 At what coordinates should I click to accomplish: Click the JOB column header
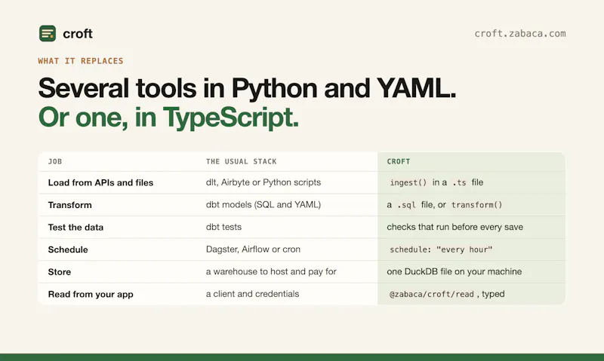[55, 161]
